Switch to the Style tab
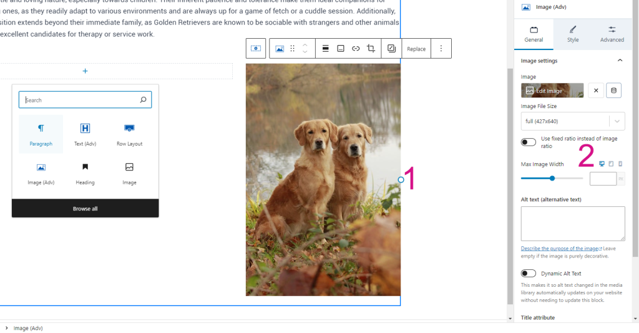Screen dimensions: 639x333 click(x=573, y=34)
